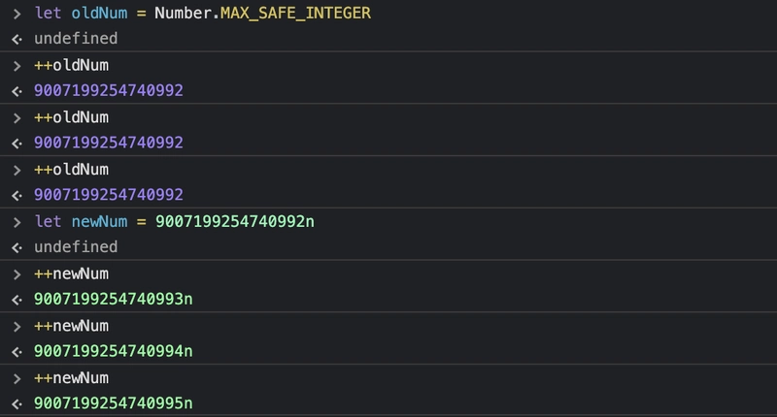Click the input chevron beside 'let oldNum' line
This screenshot has height=417, width=777.
pyautogui.click(x=17, y=14)
